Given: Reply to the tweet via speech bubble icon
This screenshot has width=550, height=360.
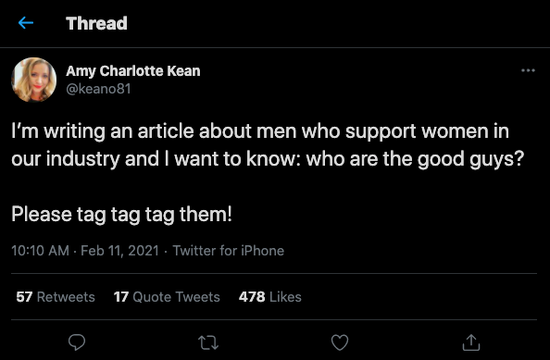Looking at the screenshot, I should 77,342.
